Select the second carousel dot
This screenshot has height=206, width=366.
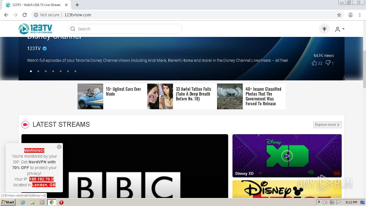point(38,71)
